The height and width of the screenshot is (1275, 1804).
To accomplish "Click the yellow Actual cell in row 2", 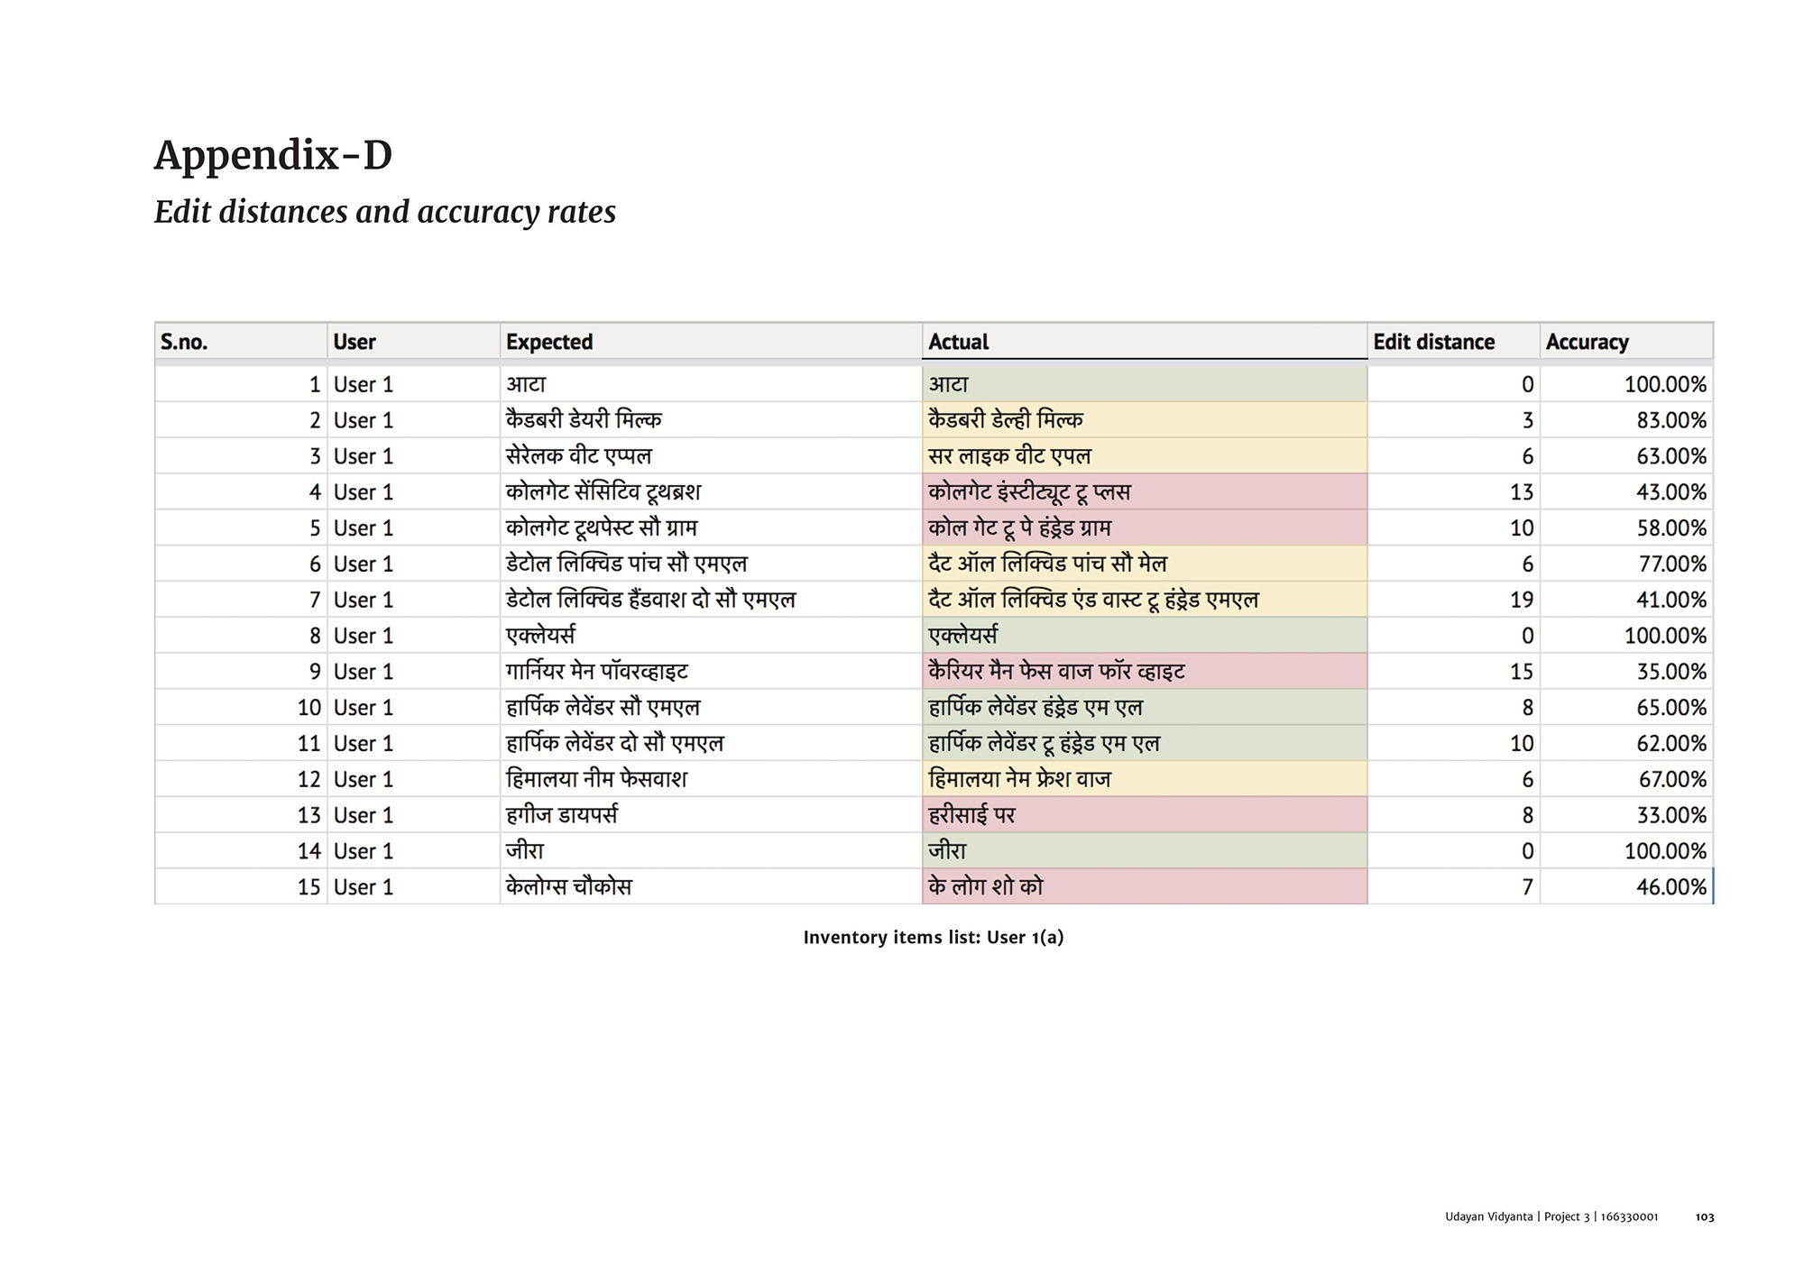I will [x=1144, y=420].
